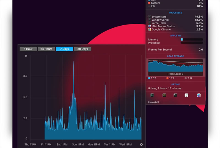Click the kernel_task process icon
This screenshot has width=220, height=148.
click(x=150, y=23)
